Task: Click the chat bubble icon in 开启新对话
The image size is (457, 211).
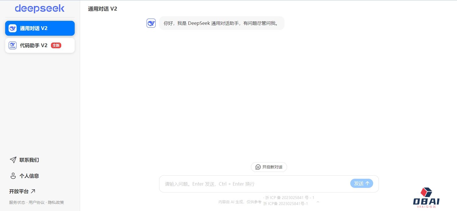Action: (258, 167)
